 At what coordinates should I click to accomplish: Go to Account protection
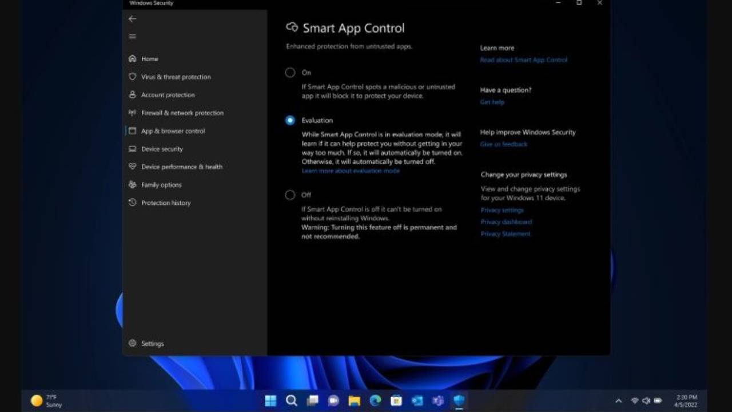pyautogui.click(x=168, y=95)
